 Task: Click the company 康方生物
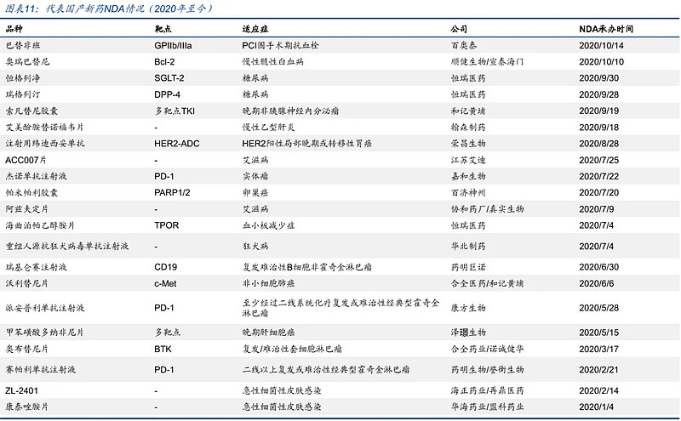467,308
